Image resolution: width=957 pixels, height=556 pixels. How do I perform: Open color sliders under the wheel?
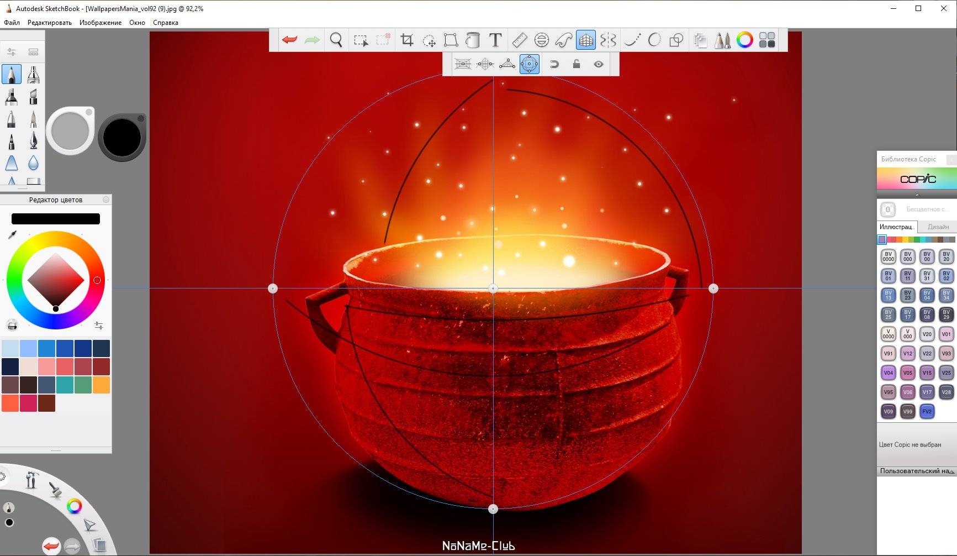(x=99, y=325)
